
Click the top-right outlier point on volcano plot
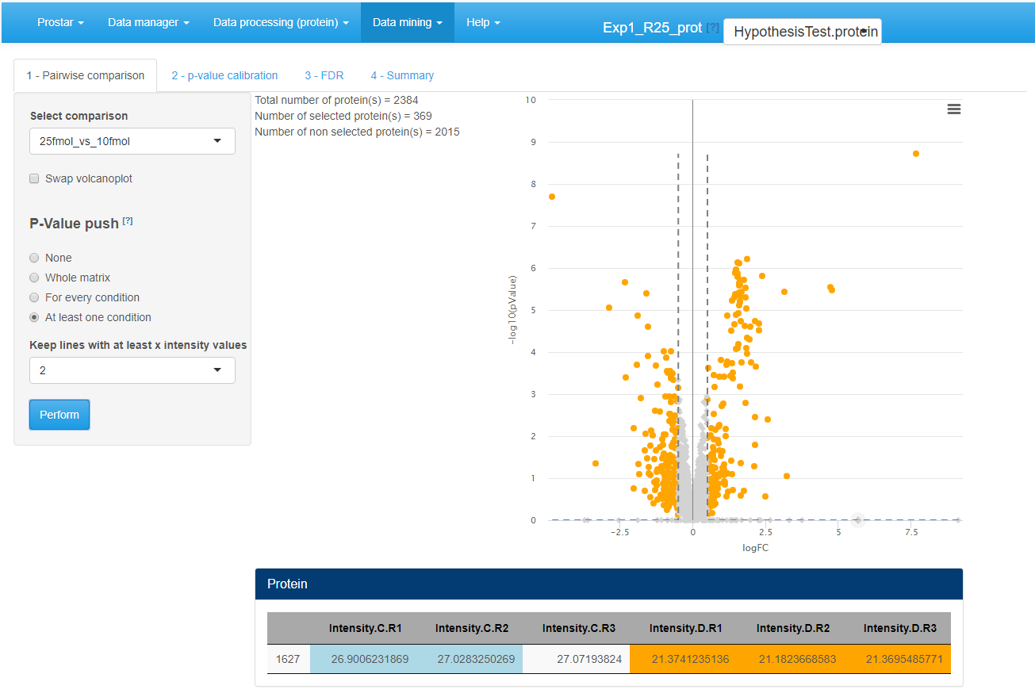coord(915,153)
